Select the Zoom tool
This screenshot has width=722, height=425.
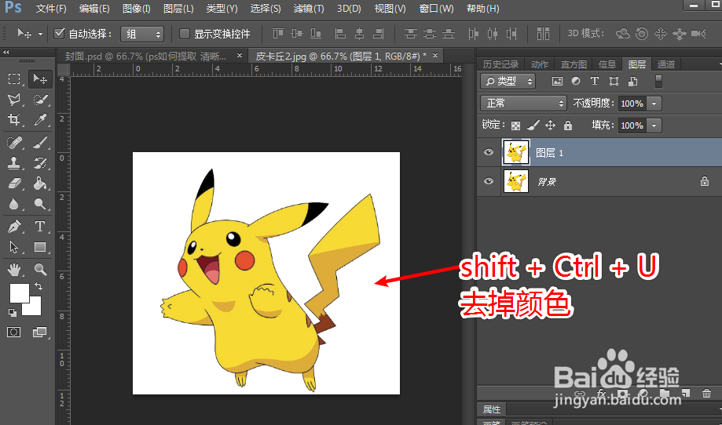pos(40,269)
